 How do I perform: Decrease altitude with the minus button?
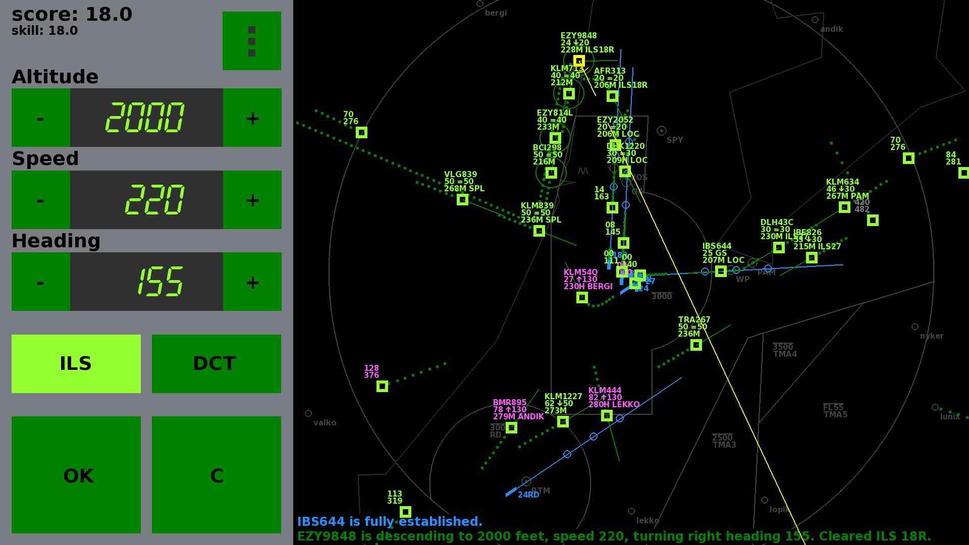click(x=40, y=118)
